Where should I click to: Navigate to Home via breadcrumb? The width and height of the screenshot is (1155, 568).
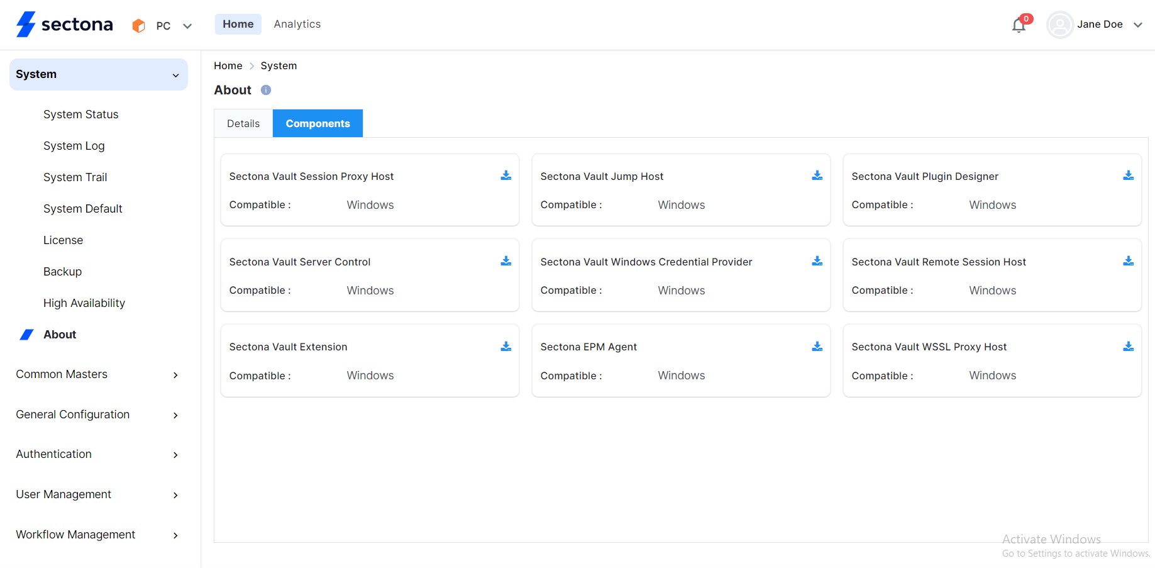(228, 65)
